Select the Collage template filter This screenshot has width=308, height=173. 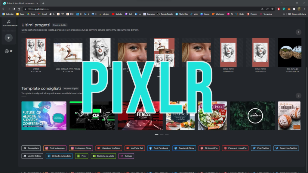126,156
